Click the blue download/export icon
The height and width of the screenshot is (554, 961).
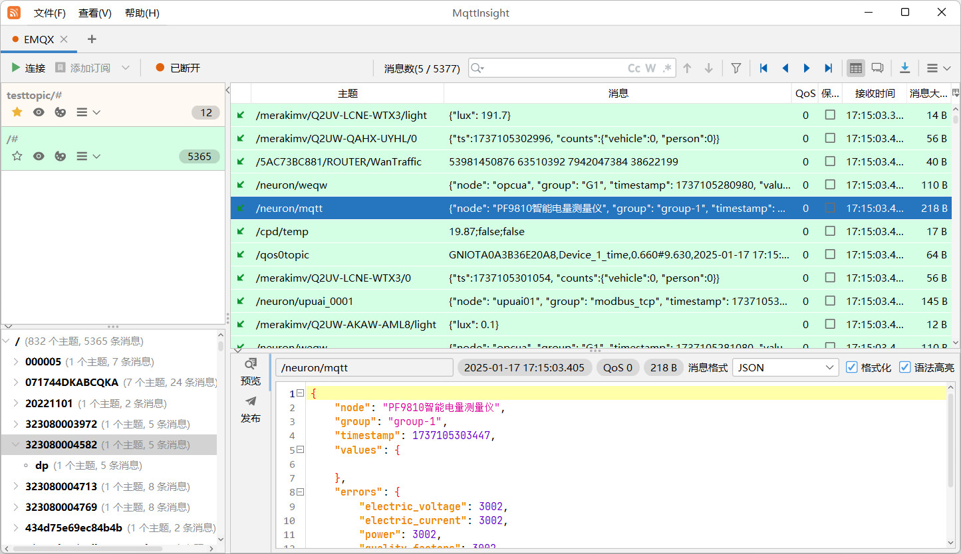[x=904, y=68]
